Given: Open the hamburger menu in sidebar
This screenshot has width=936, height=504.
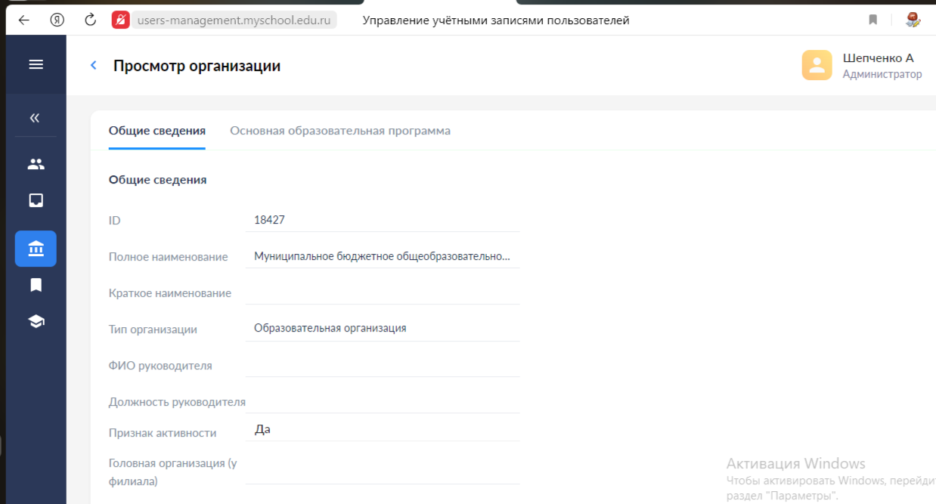Looking at the screenshot, I should [x=36, y=65].
